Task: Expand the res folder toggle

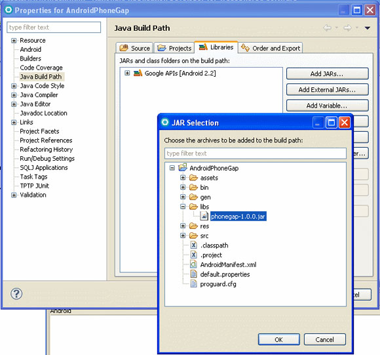Action: pos(183,226)
